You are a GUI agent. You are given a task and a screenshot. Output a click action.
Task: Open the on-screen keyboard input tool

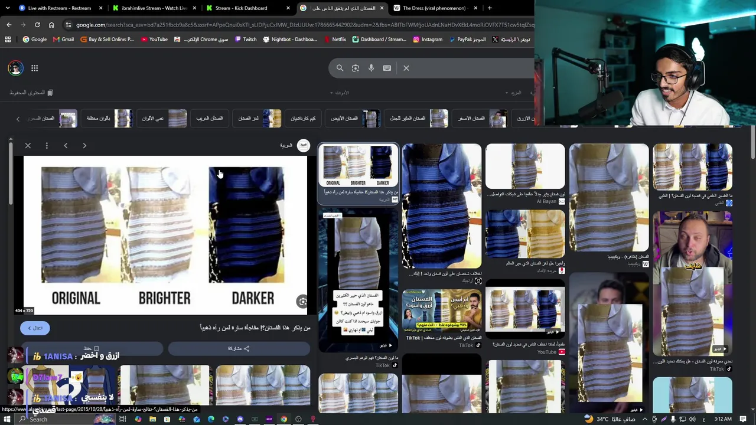click(x=387, y=68)
